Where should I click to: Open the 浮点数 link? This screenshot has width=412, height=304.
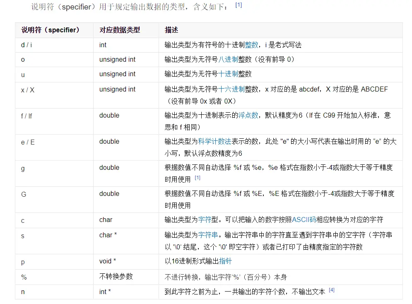tap(248, 116)
